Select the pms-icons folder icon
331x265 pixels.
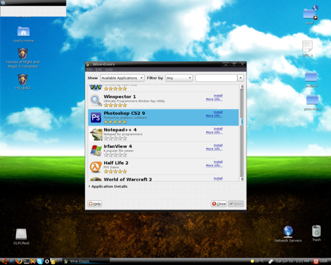click(x=312, y=100)
